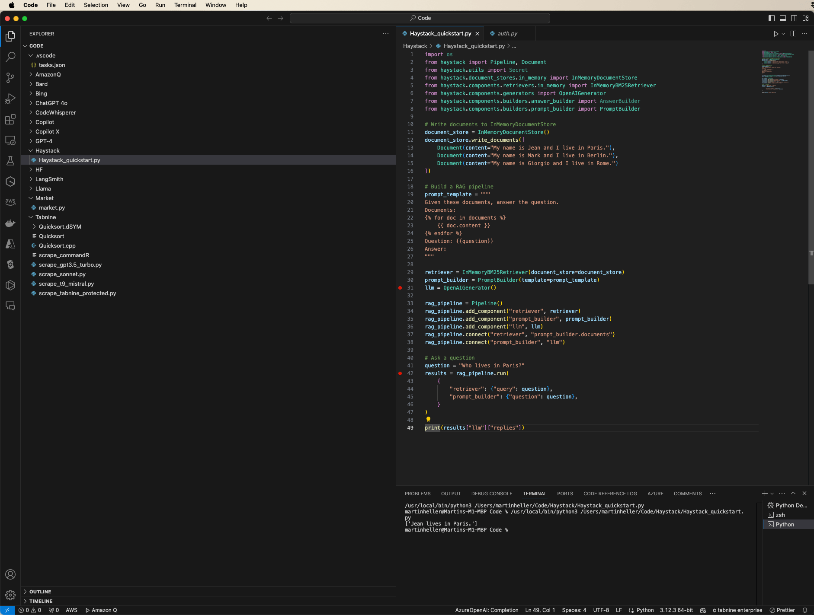814x615 pixels.
Task: Open the AWS toolkit panel
Action: tap(10, 202)
